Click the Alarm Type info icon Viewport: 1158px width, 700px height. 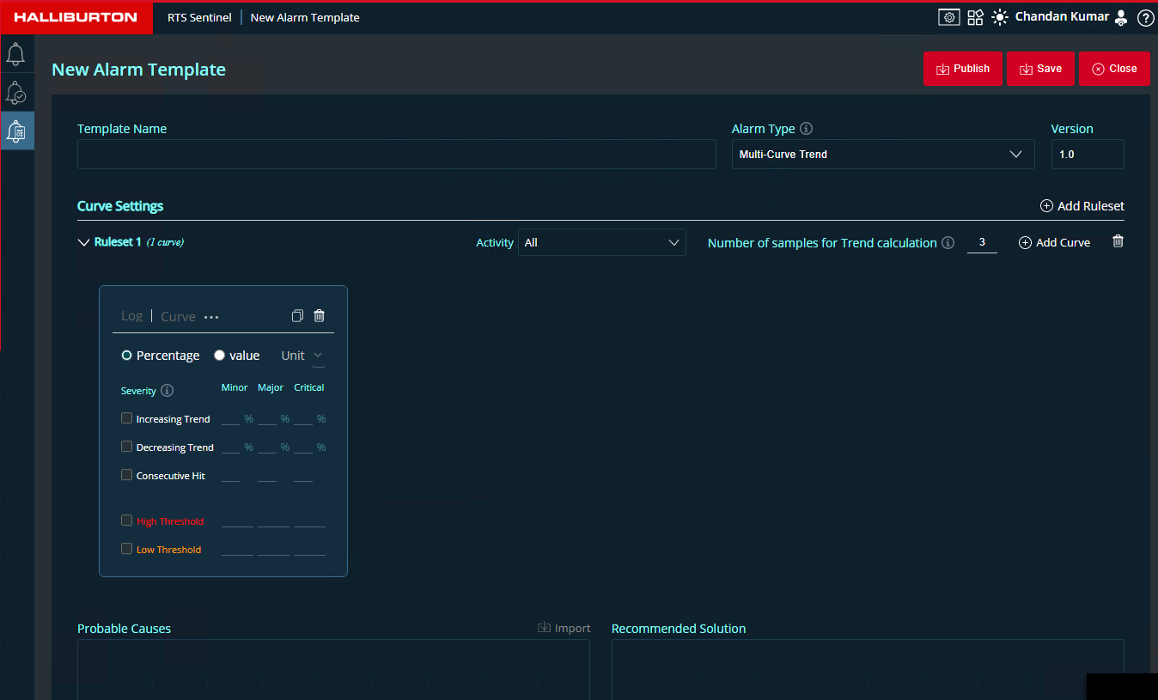coord(806,129)
